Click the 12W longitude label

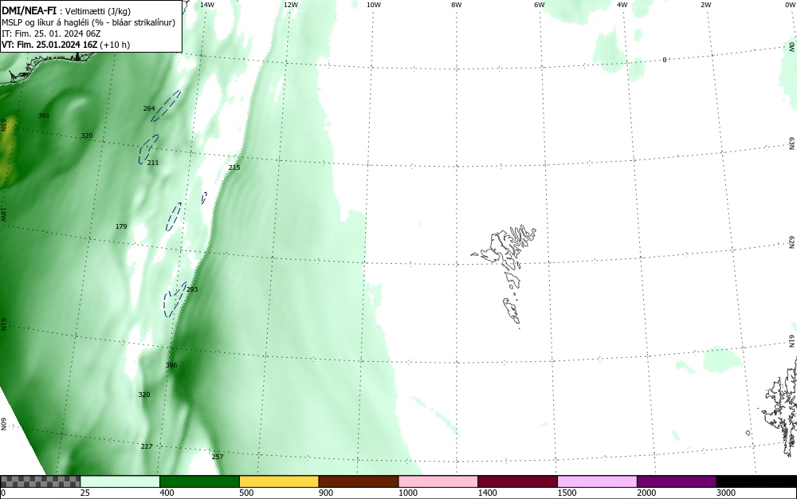point(291,5)
